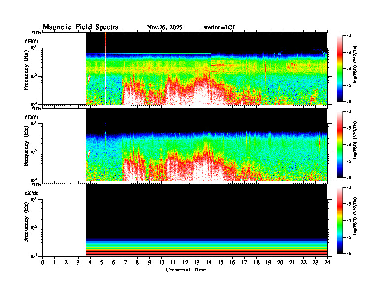The image size is (390, 301).
Task: Click hour tick label "8" on time axis
Action: tap(137, 263)
